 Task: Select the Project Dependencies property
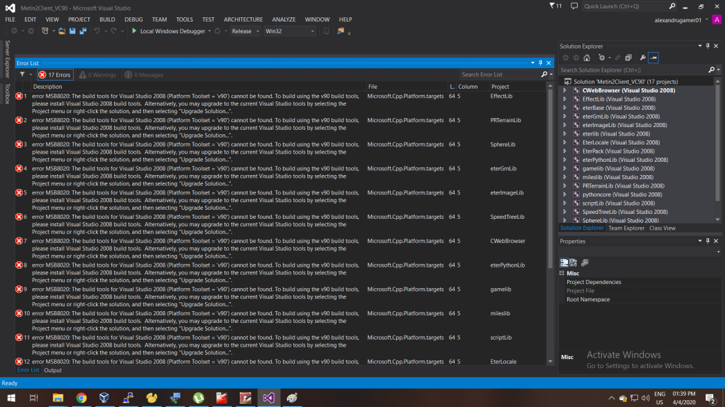pyautogui.click(x=594, y=282)
